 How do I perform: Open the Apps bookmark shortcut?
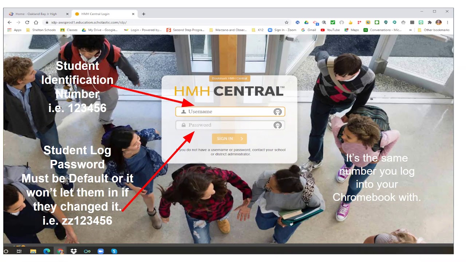click(15, 30)
